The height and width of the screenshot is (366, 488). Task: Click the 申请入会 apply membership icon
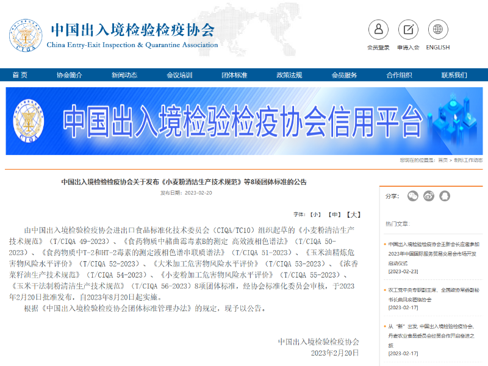tap(408, 30)
